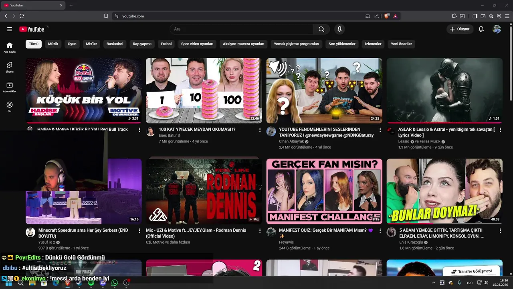
Task: Open Steam from the taskbar
Action: tap(79, 283)
